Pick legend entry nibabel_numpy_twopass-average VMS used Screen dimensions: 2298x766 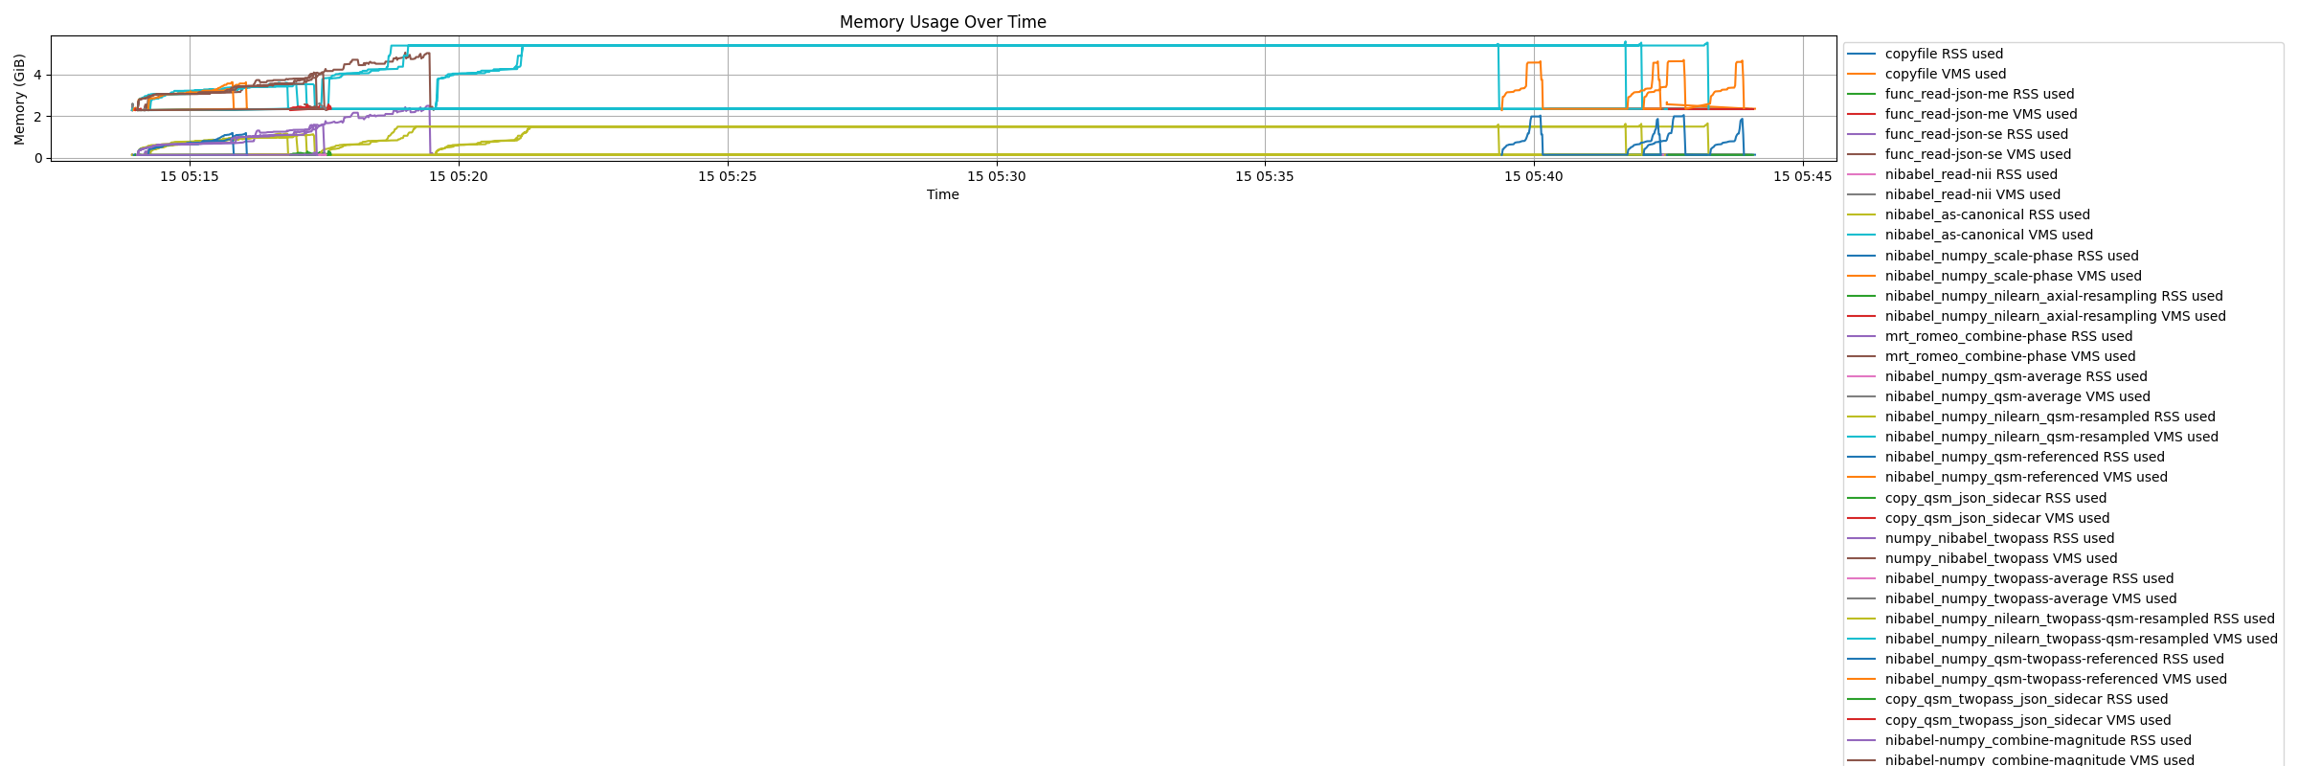pyautogui.click(x=2012, y=599)
